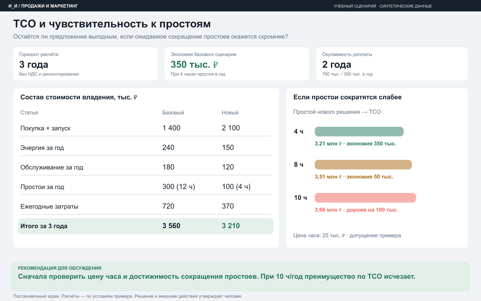Click the Новый column header
481x301 pixels.
[x=230, y=113]
